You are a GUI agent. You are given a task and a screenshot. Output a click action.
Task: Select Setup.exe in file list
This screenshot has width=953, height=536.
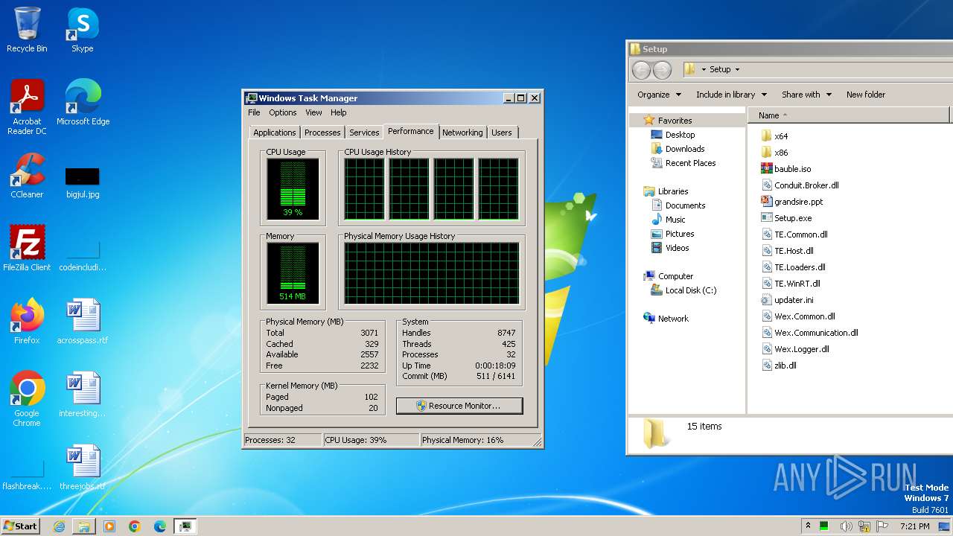point(786,218)
